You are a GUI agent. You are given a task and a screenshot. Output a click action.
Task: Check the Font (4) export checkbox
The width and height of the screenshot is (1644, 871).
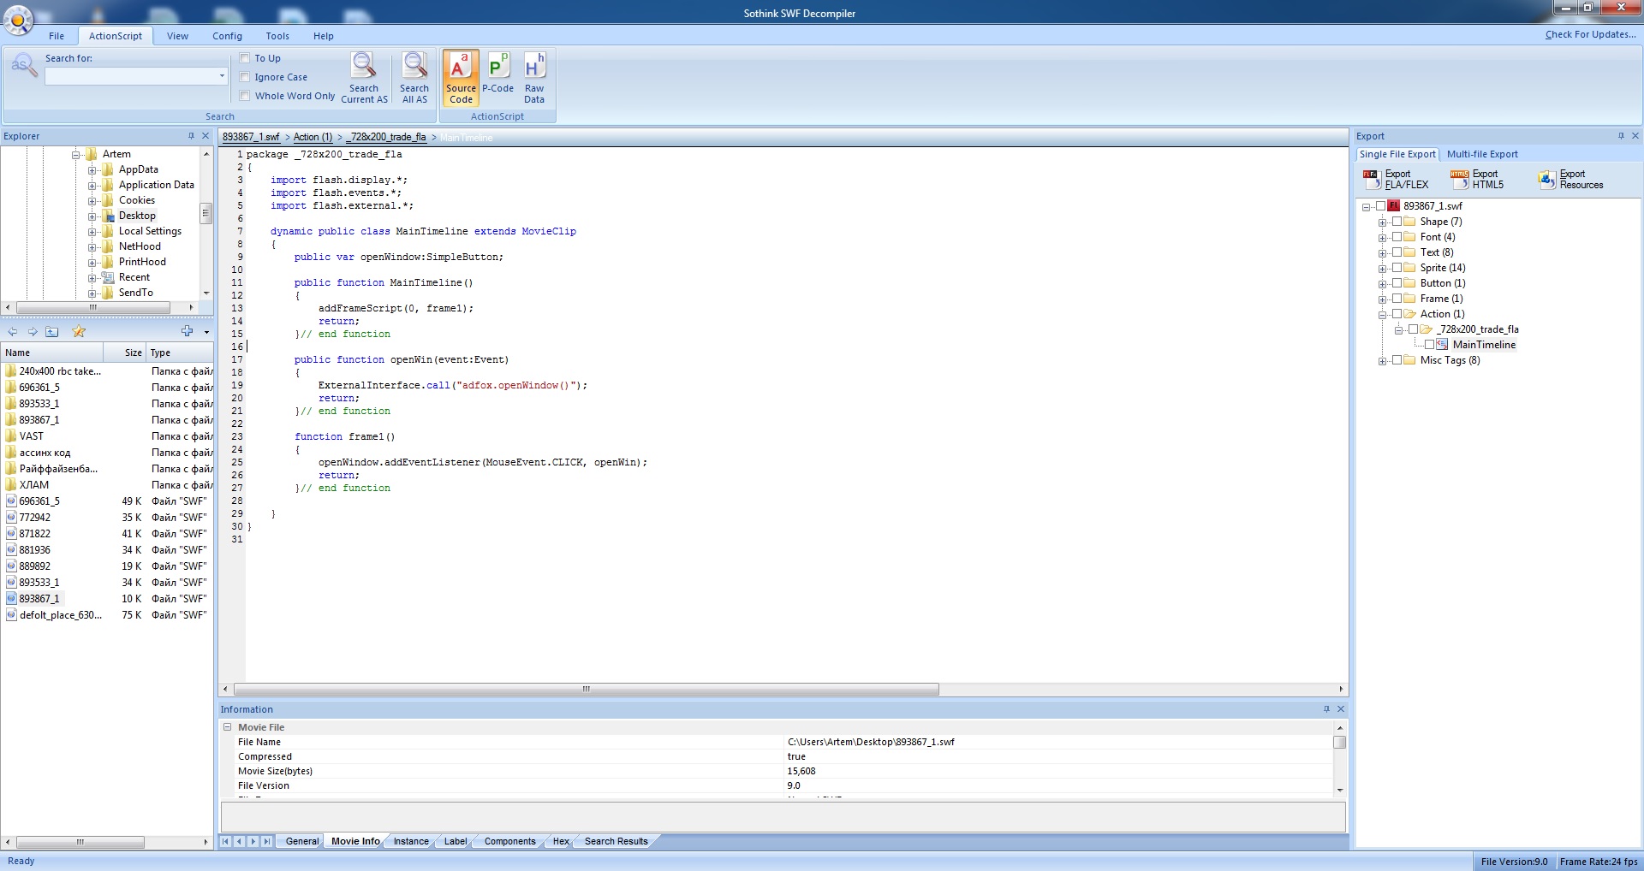[x=1397, y=237]
